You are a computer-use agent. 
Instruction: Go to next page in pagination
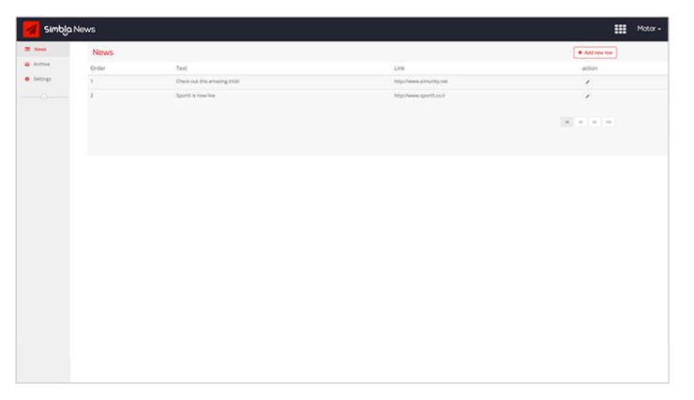(595, 122)
